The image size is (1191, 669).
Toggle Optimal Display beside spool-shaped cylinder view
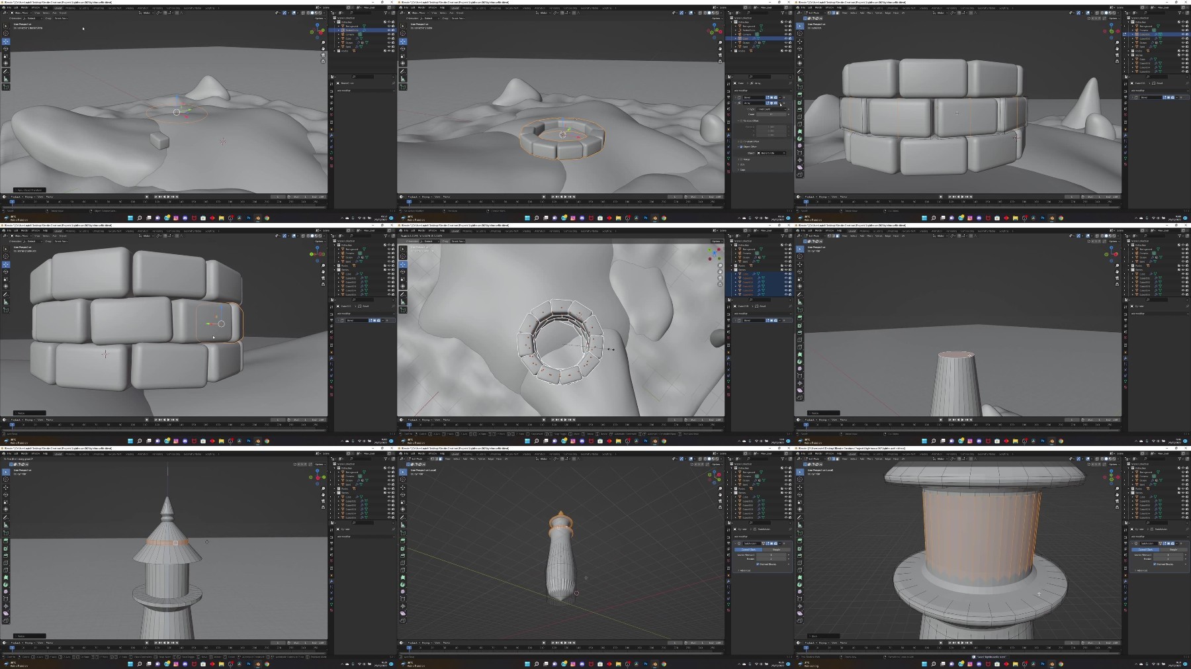[x=1155, y=564]
